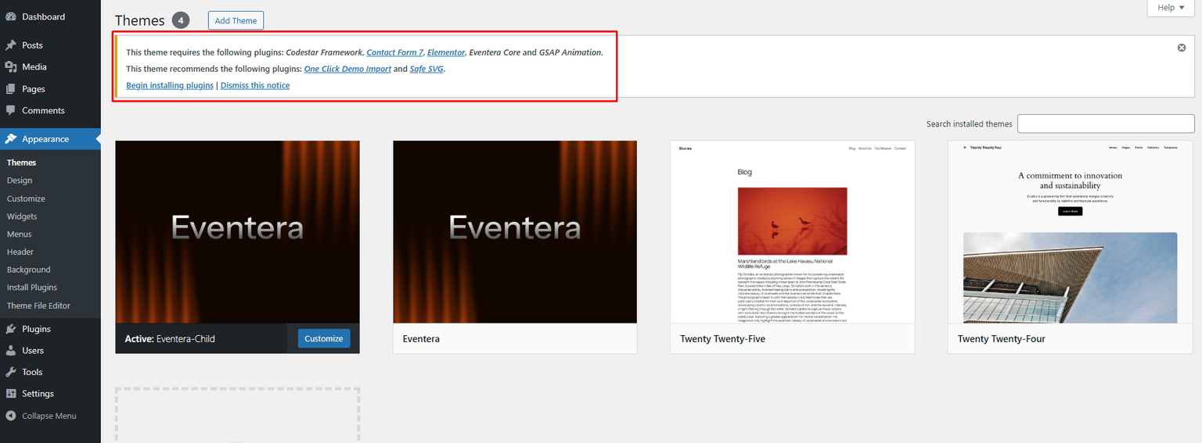
Task: Click the Tools wrench icon
Action: click(11, 373)
